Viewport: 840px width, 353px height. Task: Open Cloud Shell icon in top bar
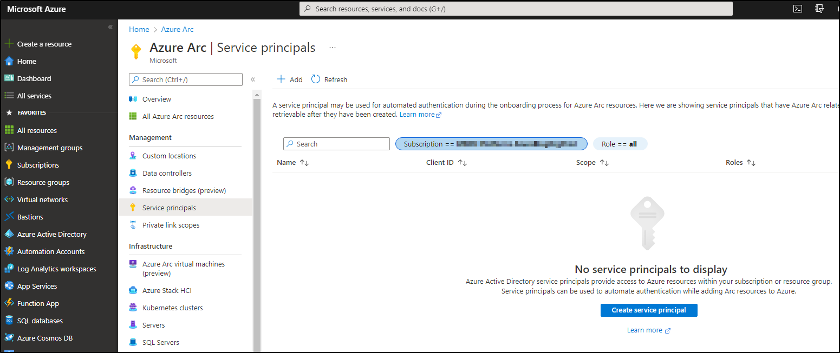click(798, 9)
